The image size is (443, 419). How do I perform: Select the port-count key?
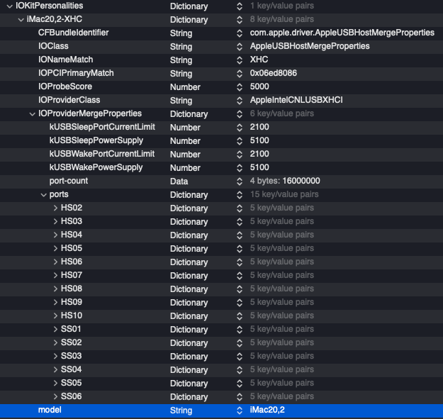point(69,181)
